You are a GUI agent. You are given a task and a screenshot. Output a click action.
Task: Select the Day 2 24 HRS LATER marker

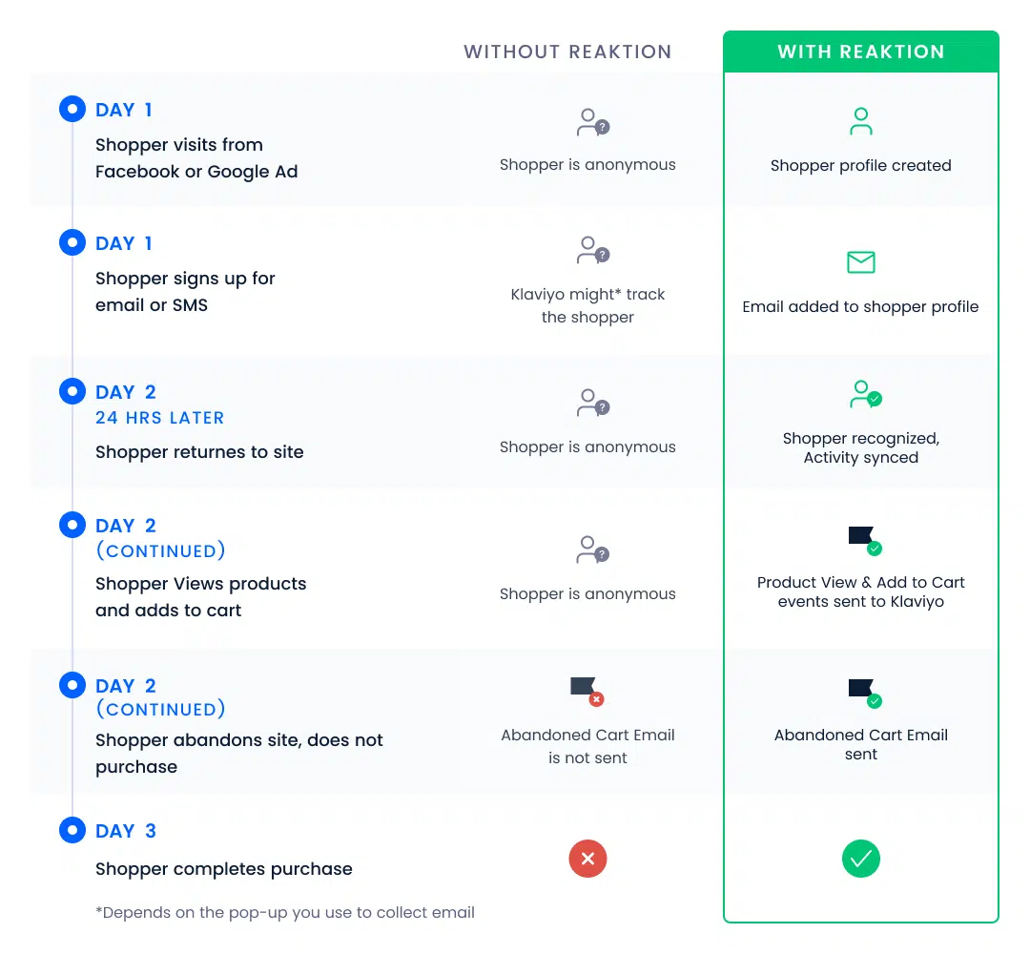72,391
